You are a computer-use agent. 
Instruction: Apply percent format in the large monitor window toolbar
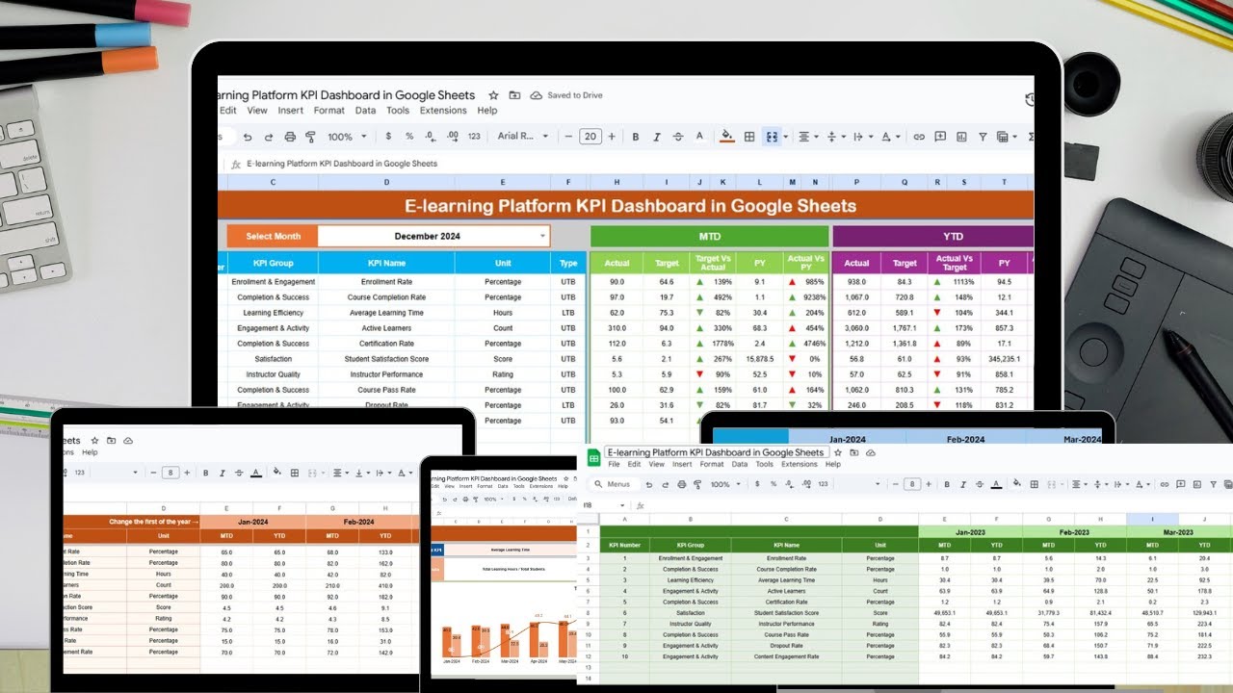(x=409, y=137)
